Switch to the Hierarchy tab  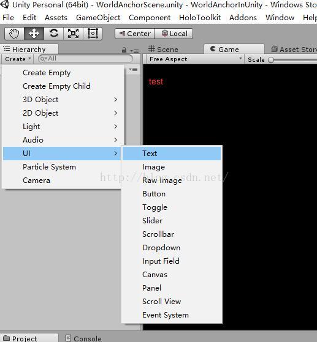pyautogui.click(x=29, y=50)
